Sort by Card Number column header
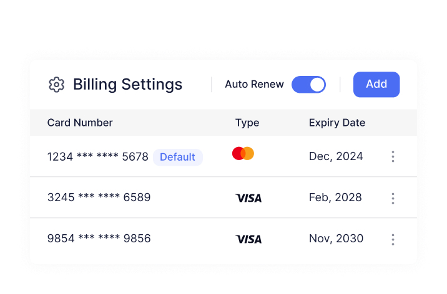Image resolution: width=447 pixels, height=294 pixels. (80, 123)
